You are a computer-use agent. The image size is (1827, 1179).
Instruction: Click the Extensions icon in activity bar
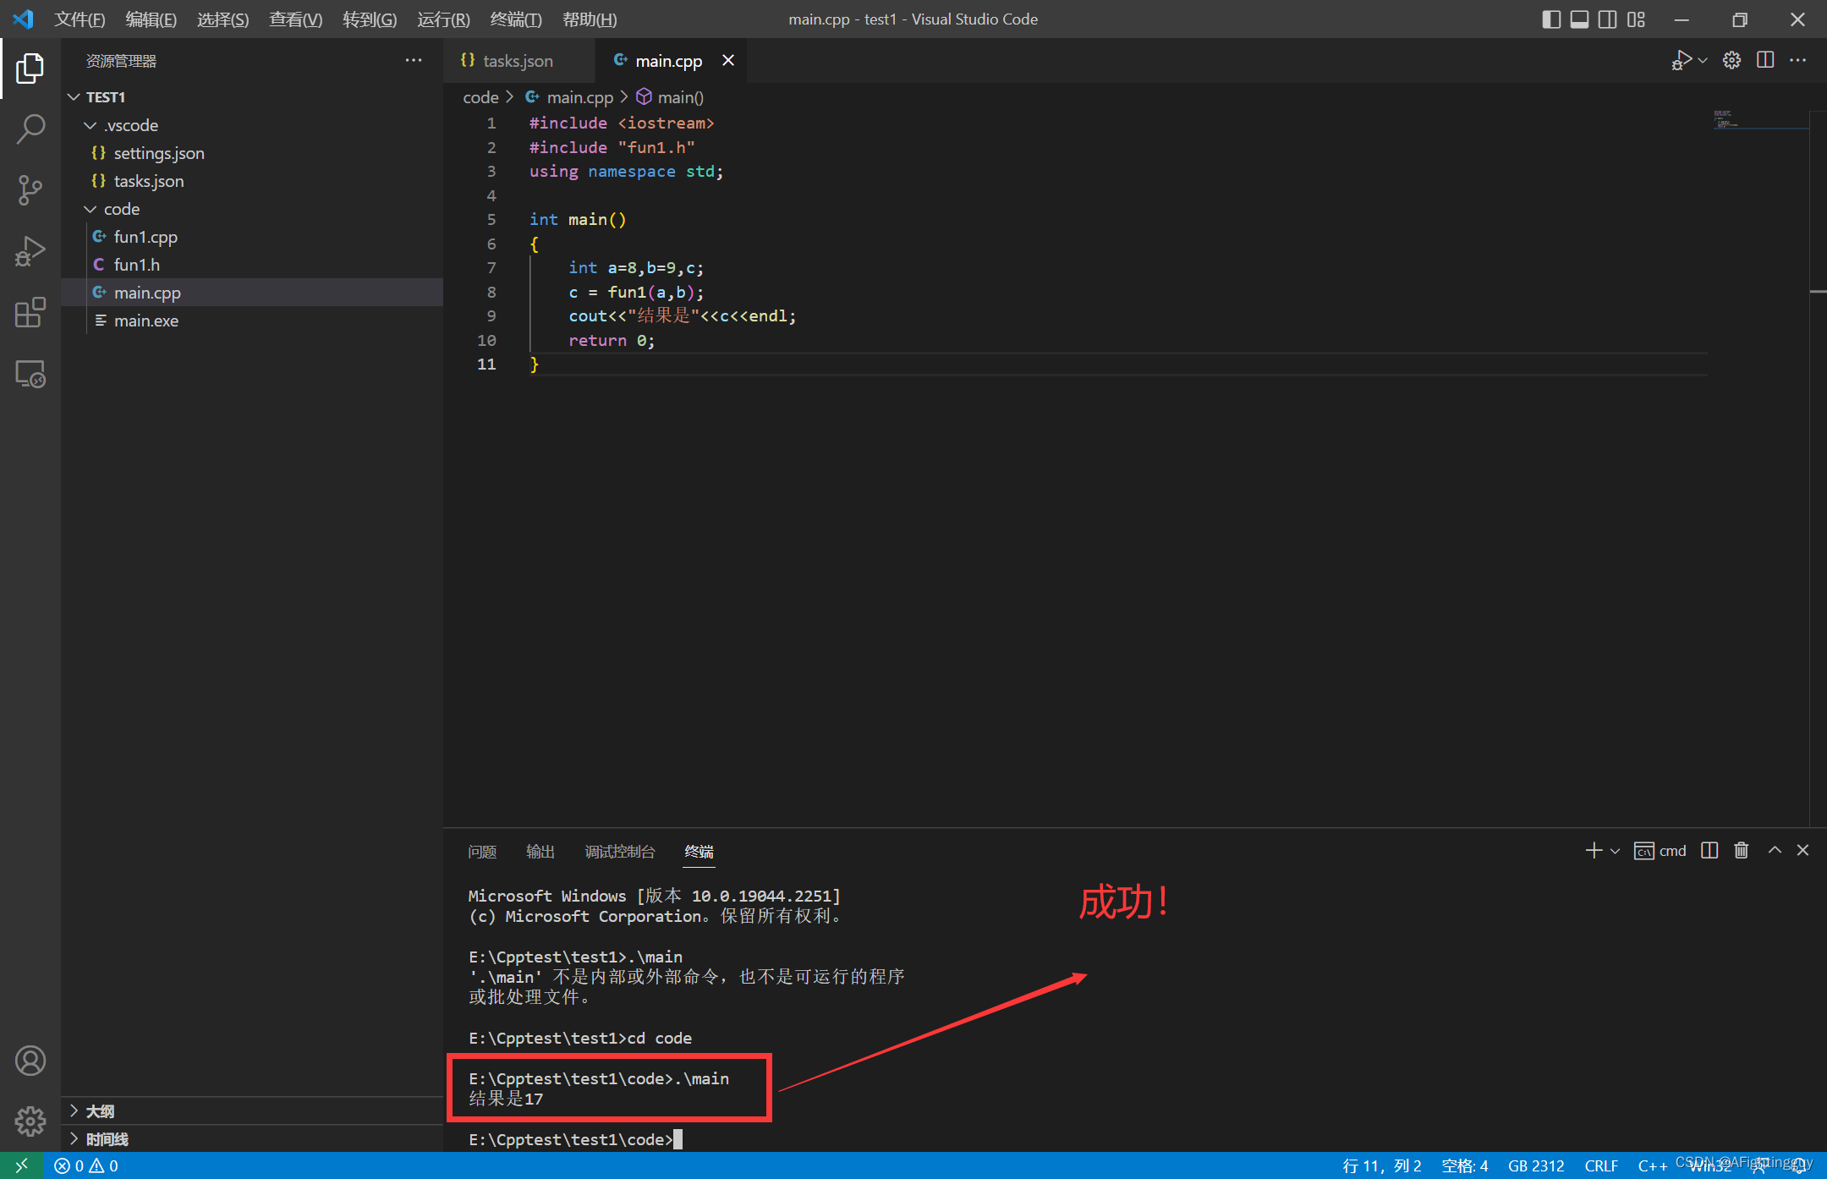[30, 309]
